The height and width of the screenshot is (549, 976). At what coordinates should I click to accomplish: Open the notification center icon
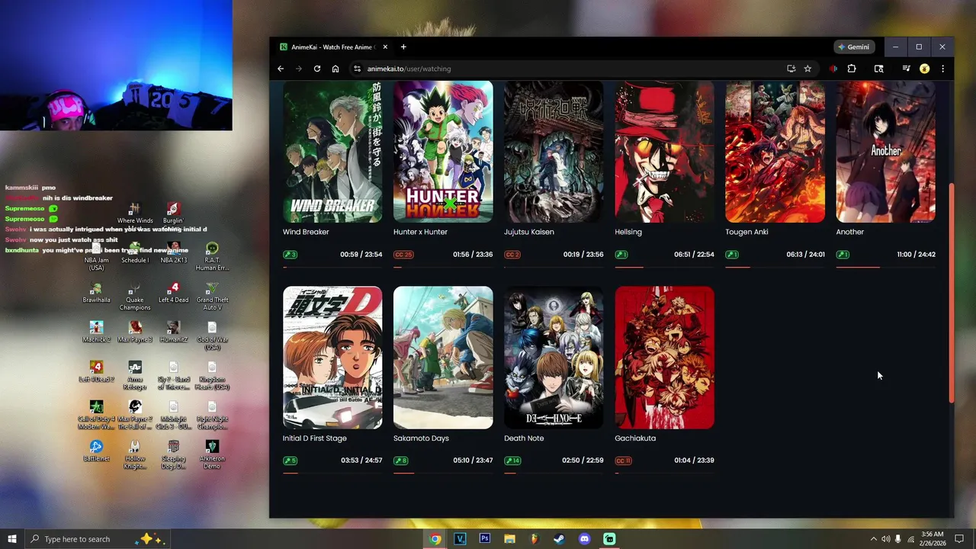[960, 539]
